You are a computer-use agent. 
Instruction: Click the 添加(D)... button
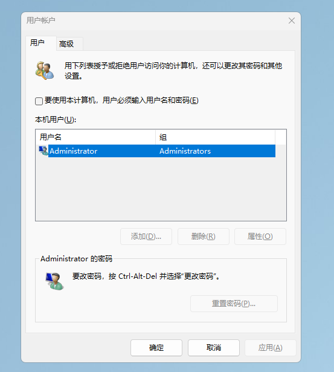pos(146,237)
